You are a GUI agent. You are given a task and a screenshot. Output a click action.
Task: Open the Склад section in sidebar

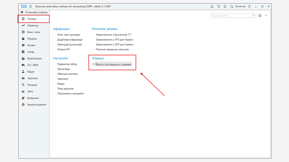coord(32,52)
